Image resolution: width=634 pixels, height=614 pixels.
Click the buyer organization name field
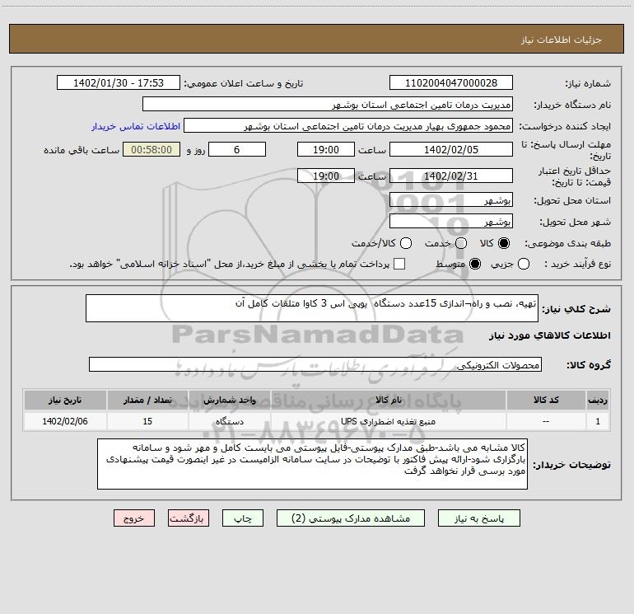[x=328, y=105]
